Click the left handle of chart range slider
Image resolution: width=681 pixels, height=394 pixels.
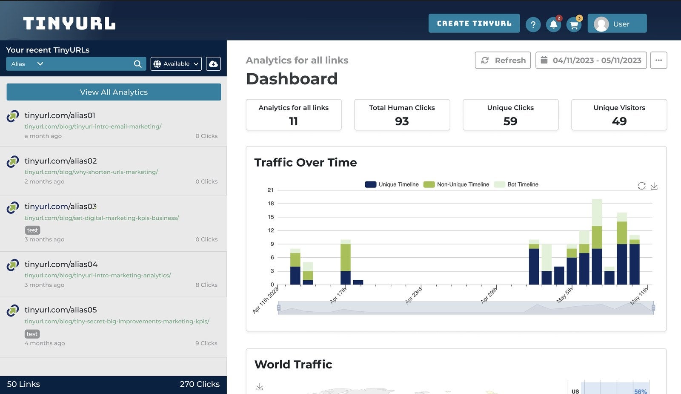279,308
